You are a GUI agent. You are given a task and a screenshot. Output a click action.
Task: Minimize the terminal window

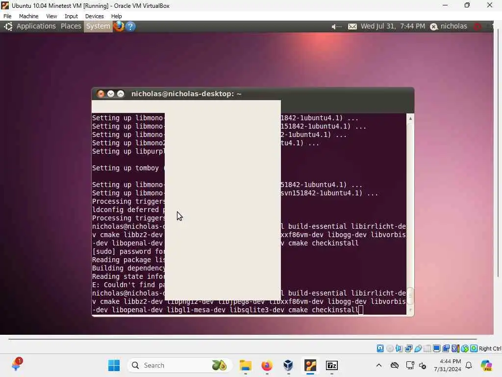[x=111, y=94]
